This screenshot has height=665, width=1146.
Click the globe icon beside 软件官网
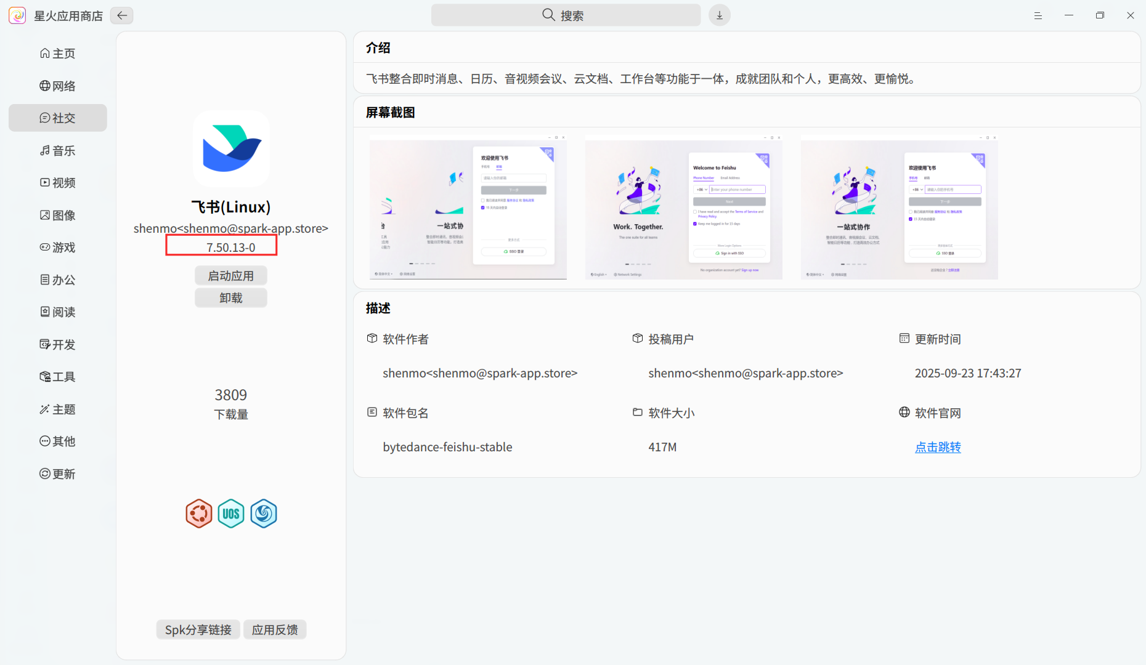904,412
